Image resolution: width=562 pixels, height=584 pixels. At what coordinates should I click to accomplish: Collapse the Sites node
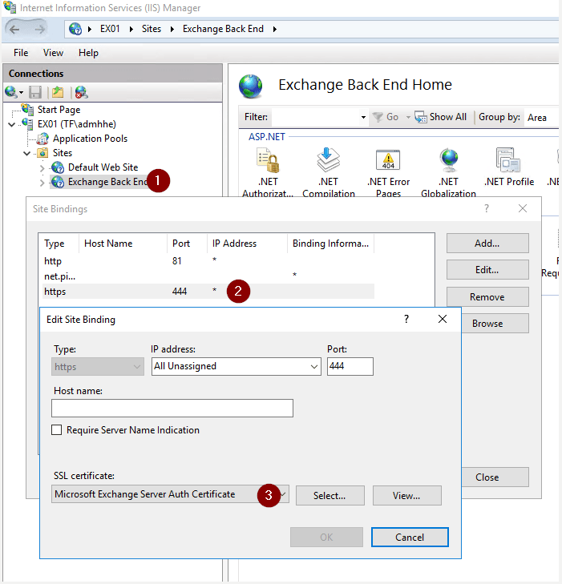(26, 154)
